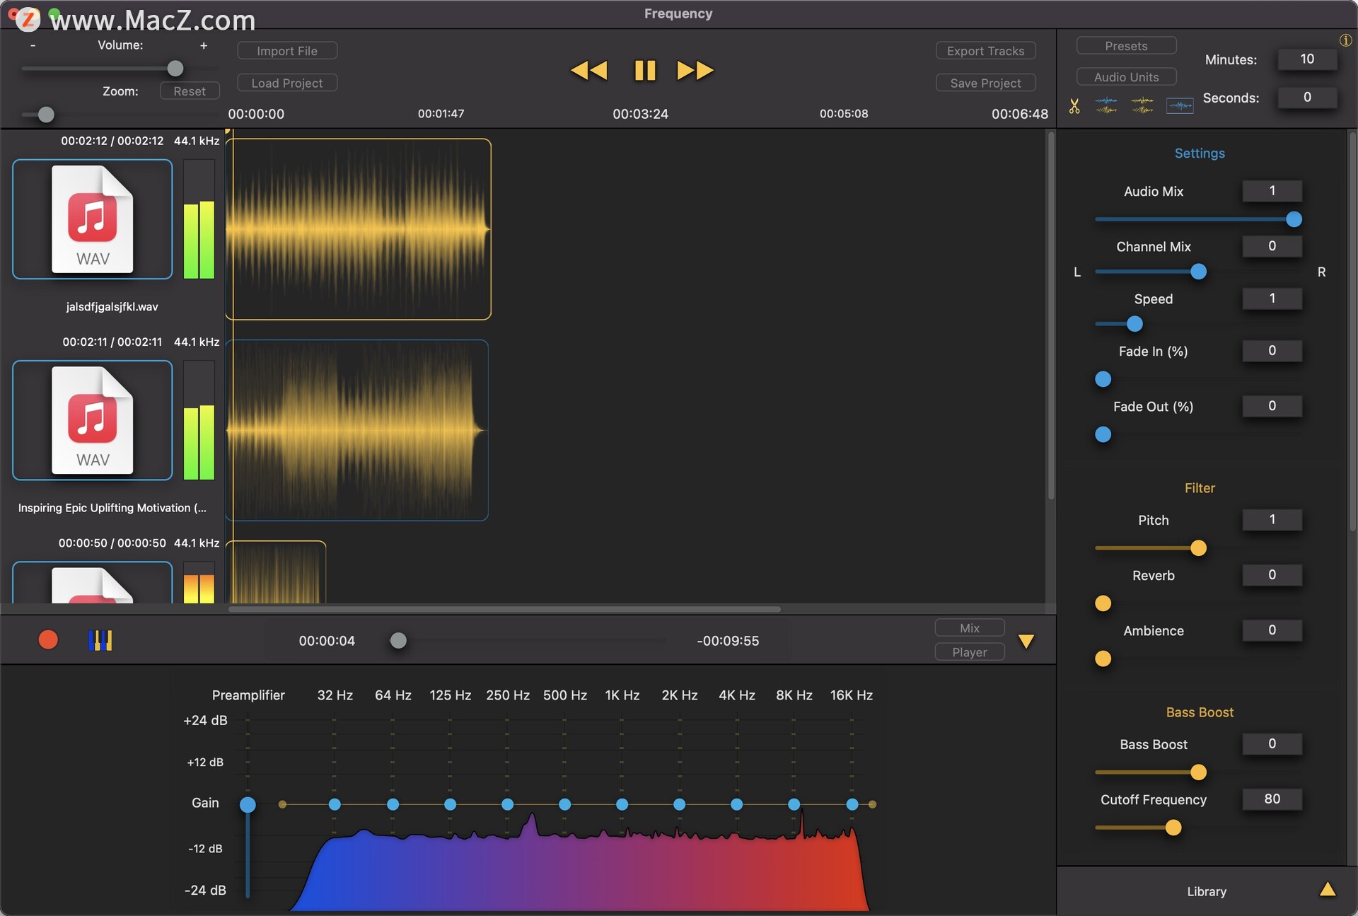Select the jalsdfjgalsjfkl.wav file thumbnail

point(92,220)
